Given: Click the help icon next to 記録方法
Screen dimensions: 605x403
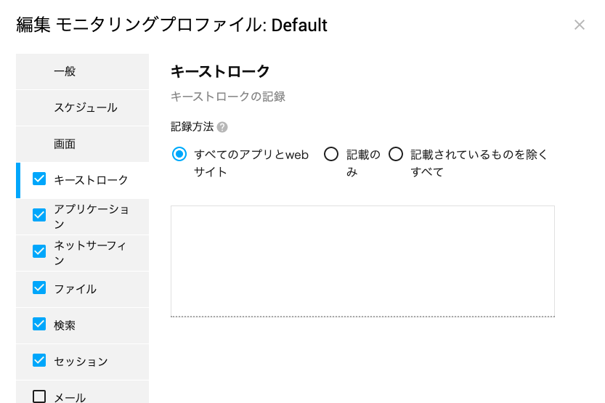Looking at the screenshot, I should (x=222, y=127).
